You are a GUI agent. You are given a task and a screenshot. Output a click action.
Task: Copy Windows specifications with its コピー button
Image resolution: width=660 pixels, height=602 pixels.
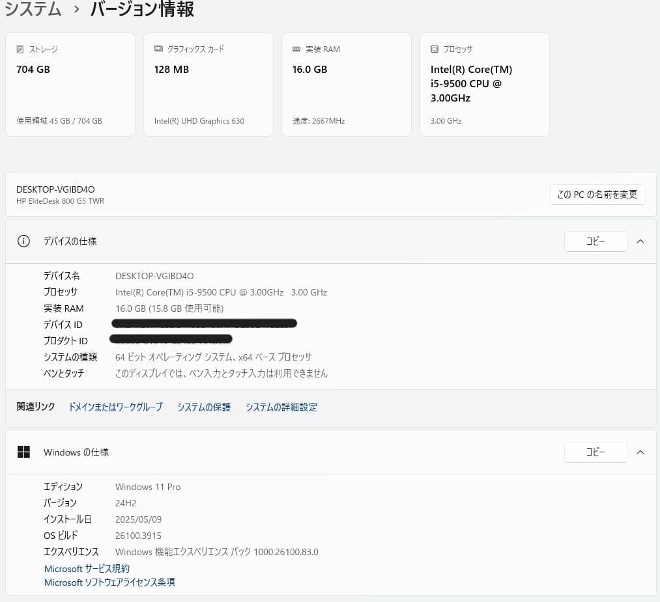click(x=595, y=452)
